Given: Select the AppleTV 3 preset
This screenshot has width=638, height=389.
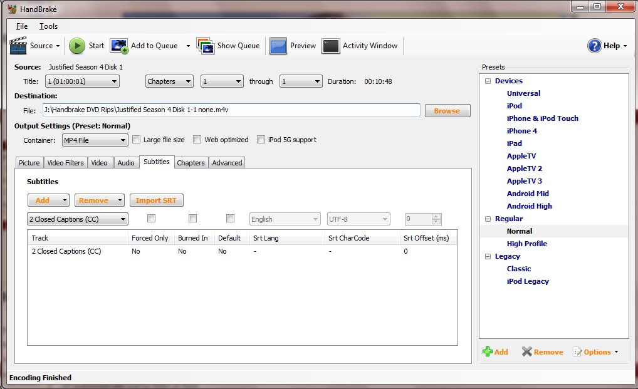Looking at the screenshot, I should point(524,181).
